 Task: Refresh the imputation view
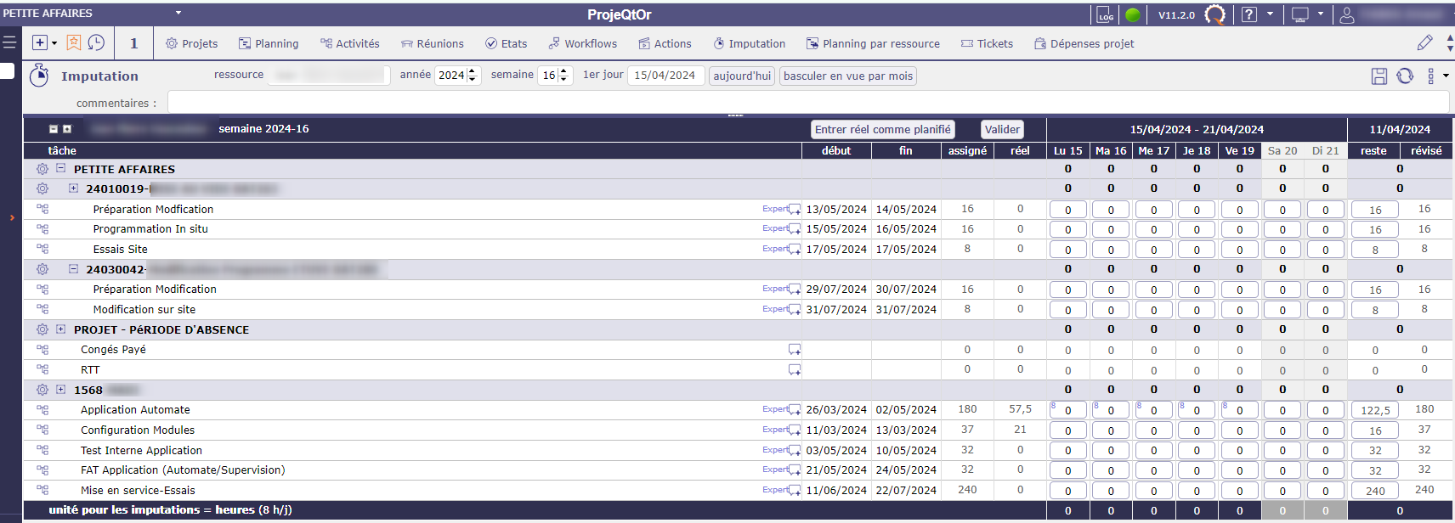[1405, 76]
